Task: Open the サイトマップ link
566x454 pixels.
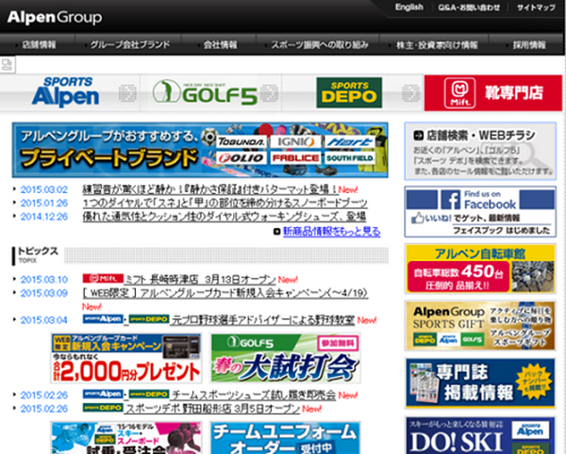Action: coord(536,8)
